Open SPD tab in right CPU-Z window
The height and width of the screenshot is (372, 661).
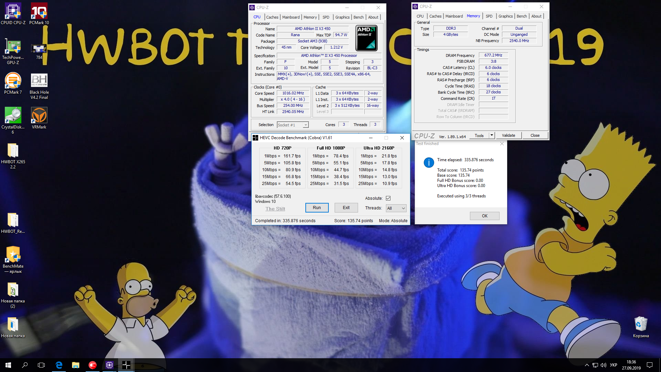489,16
